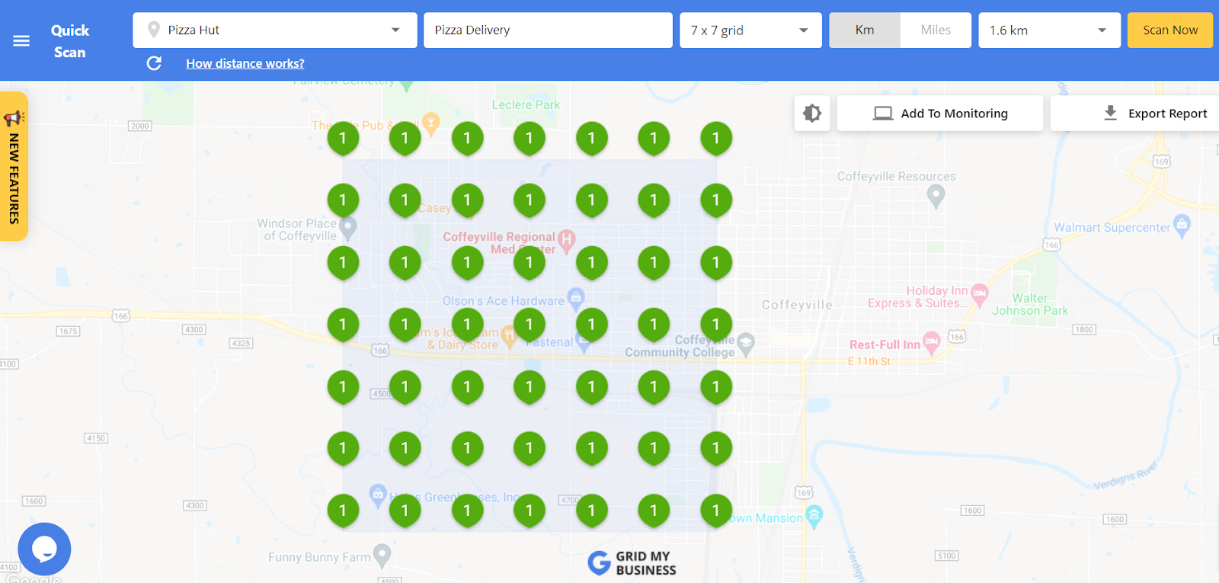Select the Rest-Full Inn hotel pin
This screenshot has height=583, width=1219.
click(x=931, y=343)
